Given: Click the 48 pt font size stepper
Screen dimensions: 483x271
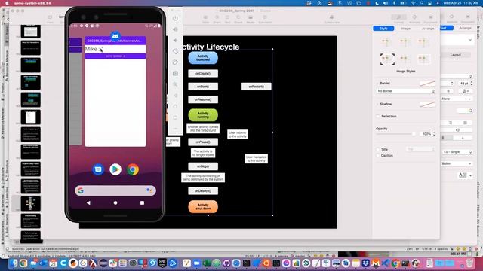Looking at the screenshot, I should tap(471, 84).
